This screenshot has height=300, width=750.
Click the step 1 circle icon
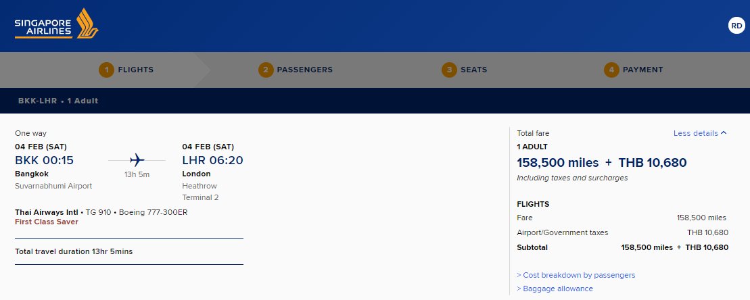click(107, 70)
